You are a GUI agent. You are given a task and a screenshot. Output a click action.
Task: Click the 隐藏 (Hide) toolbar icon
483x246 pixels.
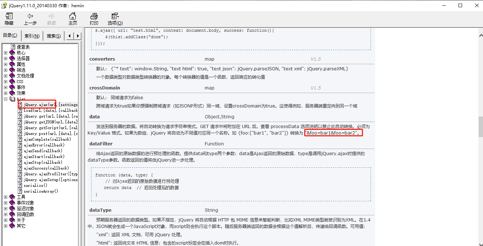(9, 16)
